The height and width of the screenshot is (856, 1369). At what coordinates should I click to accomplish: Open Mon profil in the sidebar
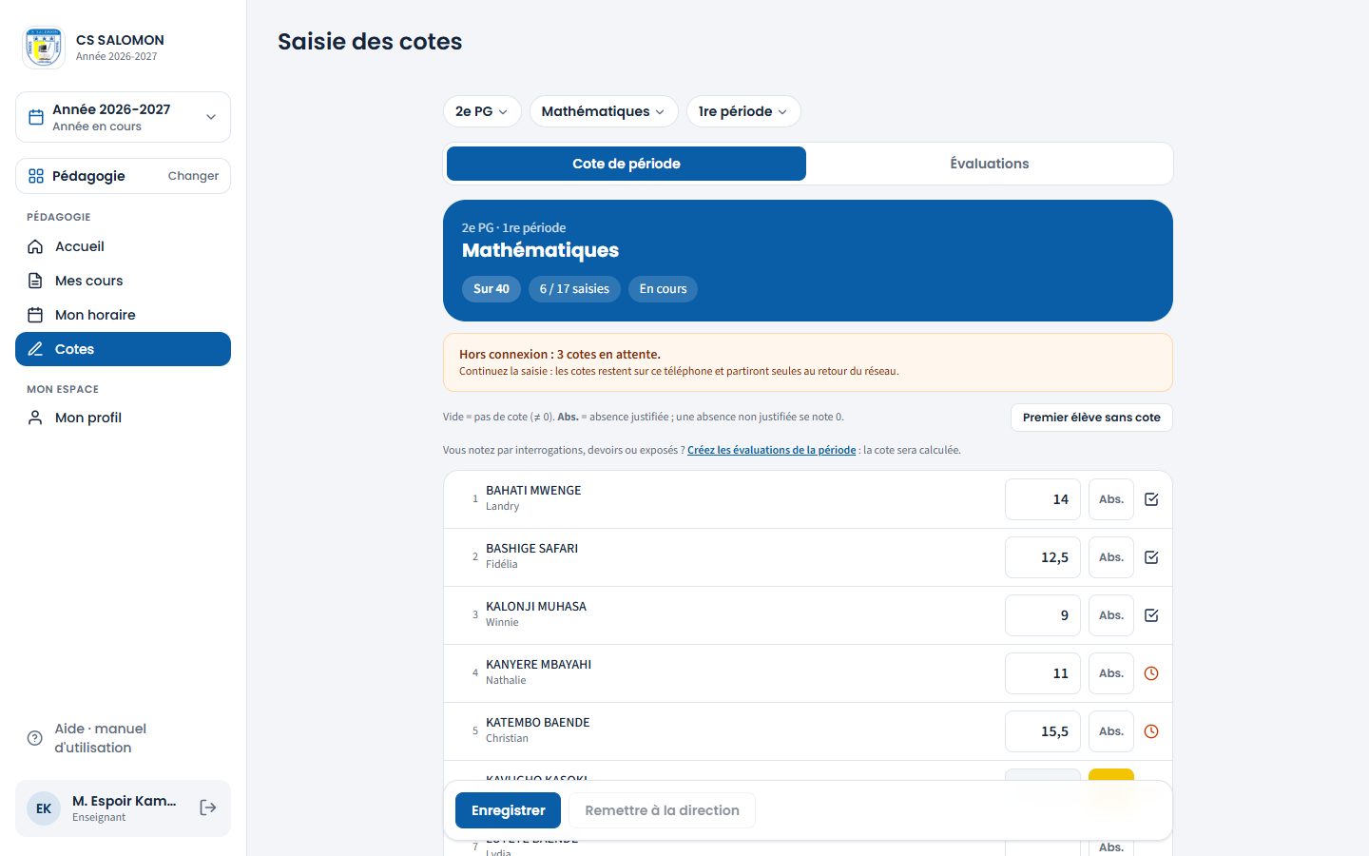pyautogui.click(x=123, y=418)
